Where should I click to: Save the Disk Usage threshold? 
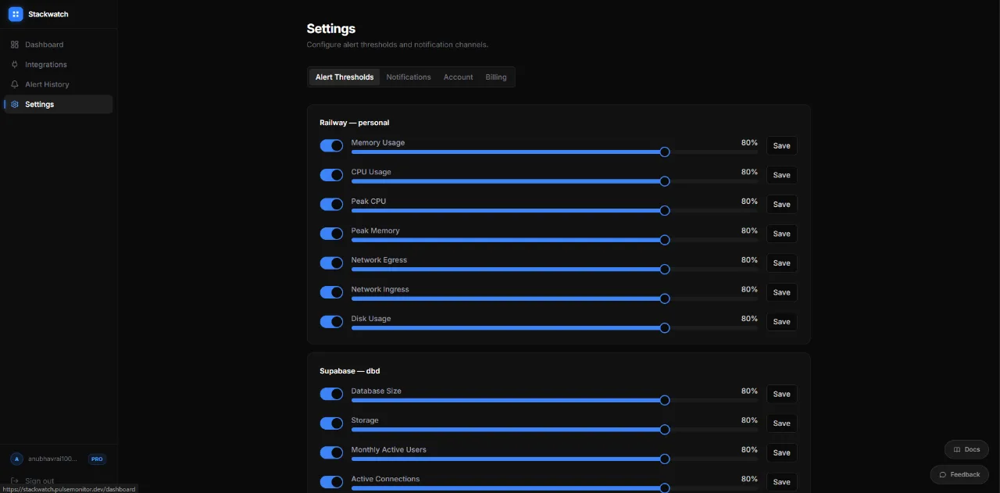pos(781,322)
